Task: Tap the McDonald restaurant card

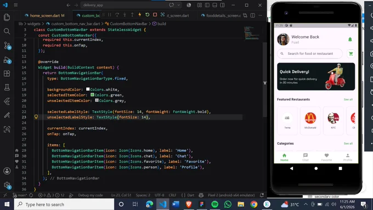Action: pyautogui.click(x=310, y=121)
